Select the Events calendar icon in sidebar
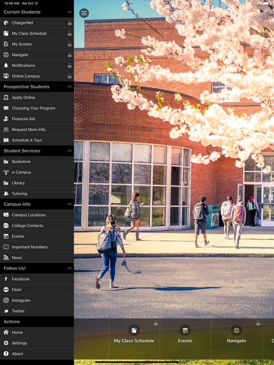Screen dimensions: 274x365 point(6,236)
